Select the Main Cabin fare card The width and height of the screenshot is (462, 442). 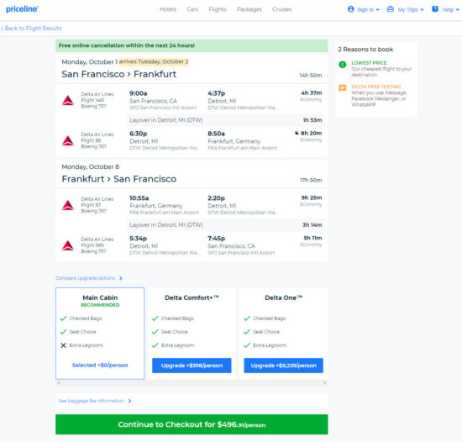(x=100, y=334)
